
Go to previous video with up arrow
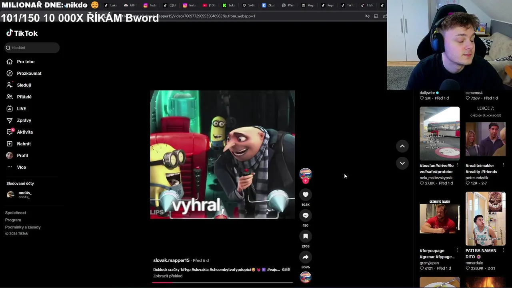[x=402, y=146]
